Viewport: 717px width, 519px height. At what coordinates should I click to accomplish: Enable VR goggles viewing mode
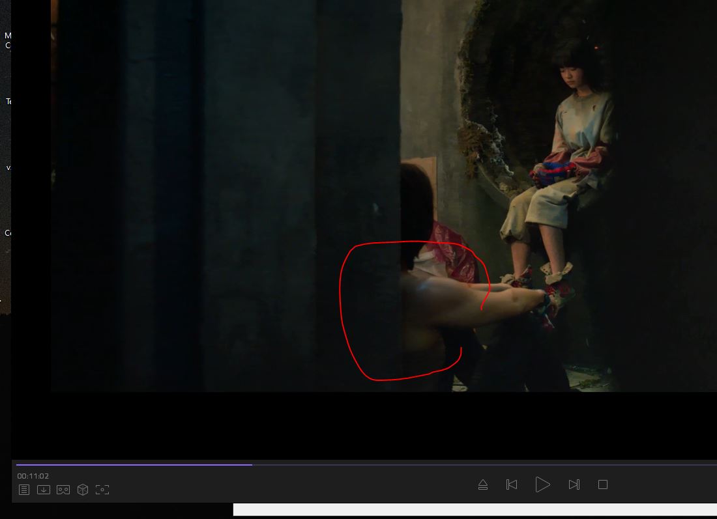[x=63, y=490]
